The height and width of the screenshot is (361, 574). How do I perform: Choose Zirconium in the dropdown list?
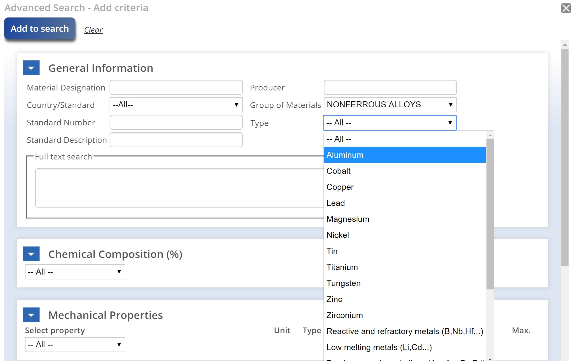404,315
